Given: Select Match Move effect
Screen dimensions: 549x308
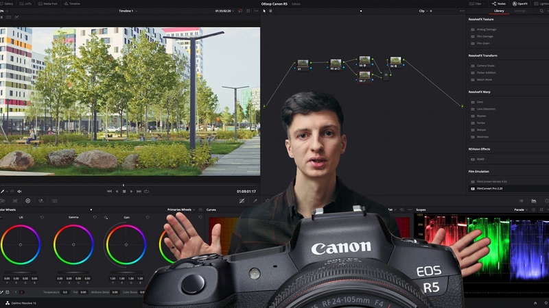Looking at the screenshot, I should click(x=484, y=79).
